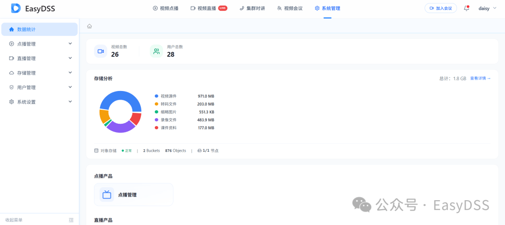Click the 点播产品 heading
The image size is (505, 225).
coord(103,176)
